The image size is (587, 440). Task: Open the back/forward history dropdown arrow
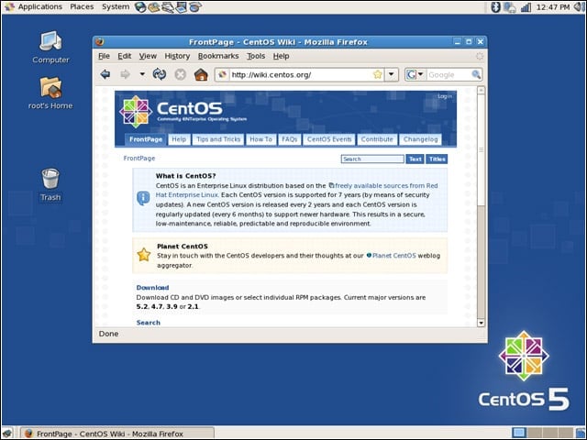coord(142,74)
